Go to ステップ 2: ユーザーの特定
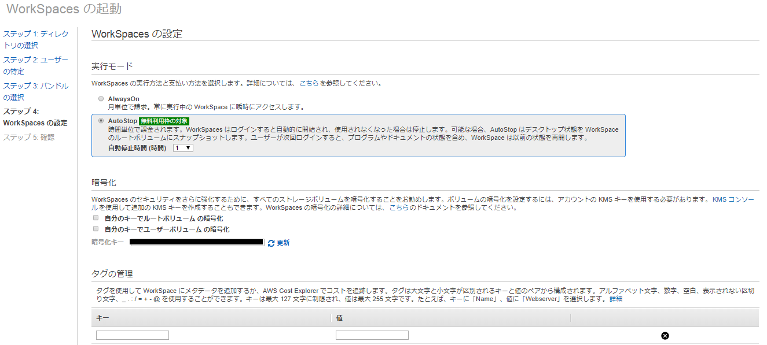The width and height of the screenshot is (767, 345). pos(36,66)
